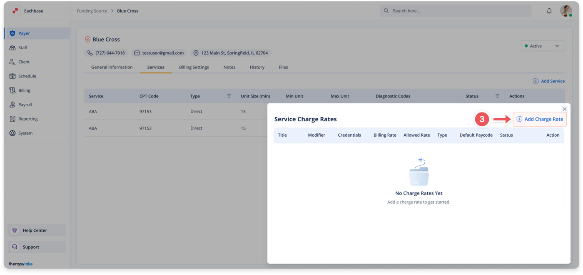This screenshot has height=275, width=583.
Task: Filter the Status column in services table
Action: [x=497, y=96]
